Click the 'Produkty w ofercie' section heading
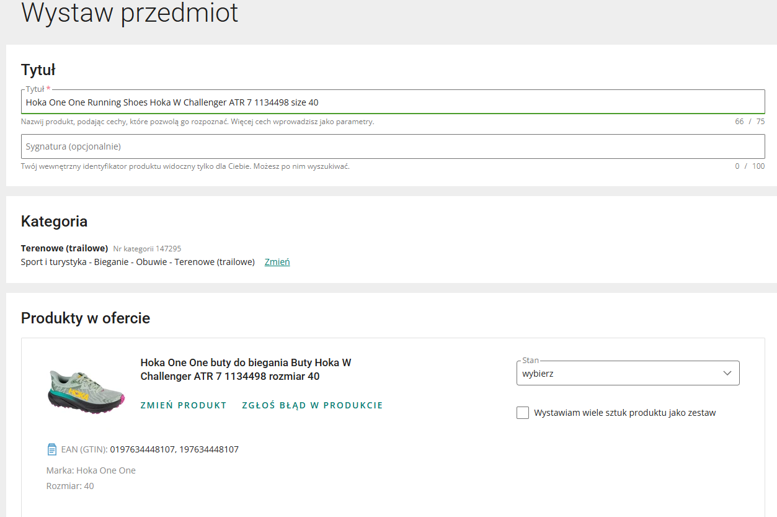This screenshot has height=517, width=777. (x=86, y=318)
